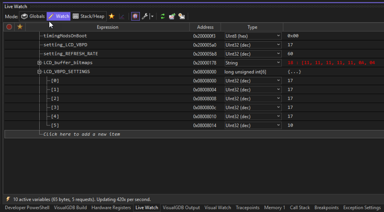Open dropdown arrow next to wrench
This screenshot has height=212, width=384.
click(x=152, y=17)
